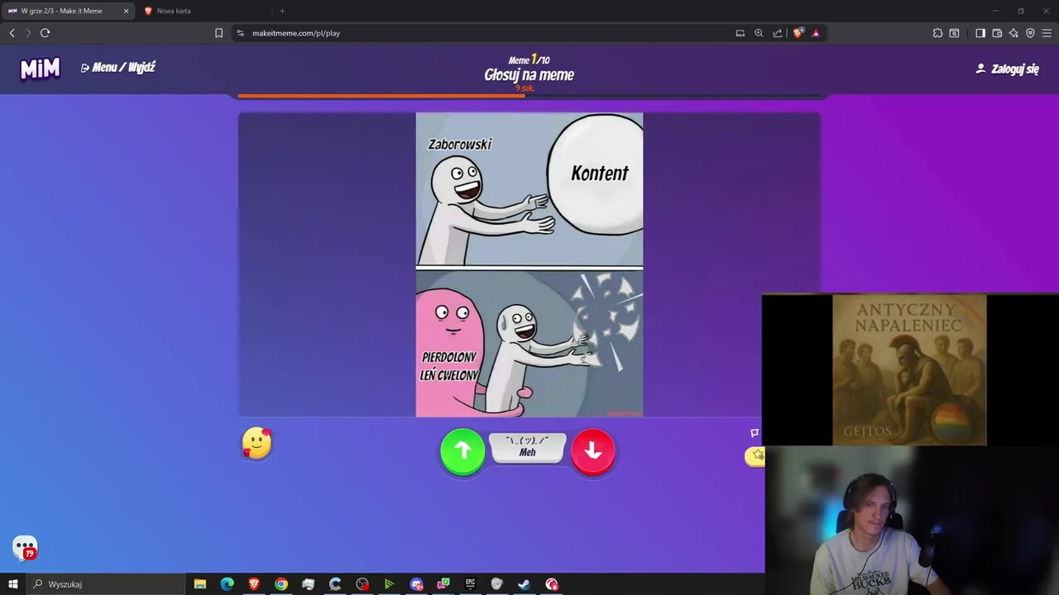Click the MiM logo
The width and height of the screenshot is (1059, 595).
click(x=40, y=69)
